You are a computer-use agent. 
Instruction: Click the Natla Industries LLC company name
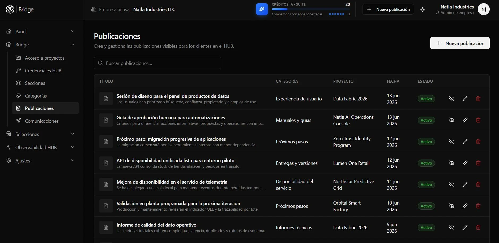[154, 10]
